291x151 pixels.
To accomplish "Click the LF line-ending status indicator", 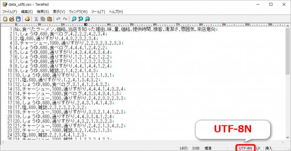I will tap(258, 148).
